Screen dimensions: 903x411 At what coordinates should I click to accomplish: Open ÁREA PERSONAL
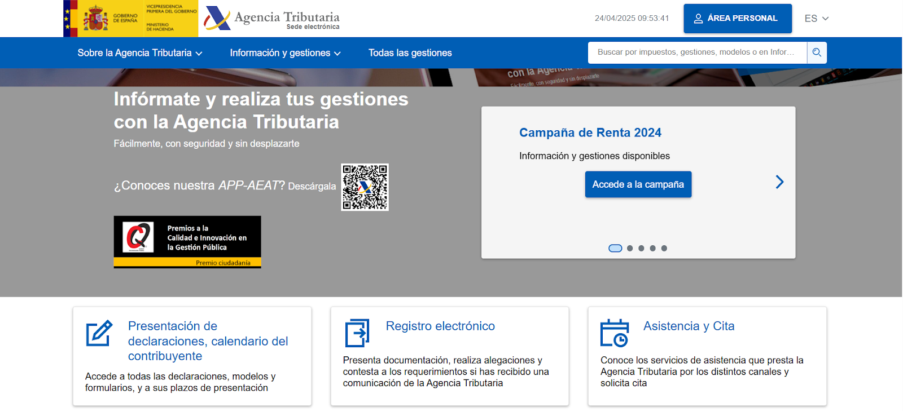(x=738, y=19)
